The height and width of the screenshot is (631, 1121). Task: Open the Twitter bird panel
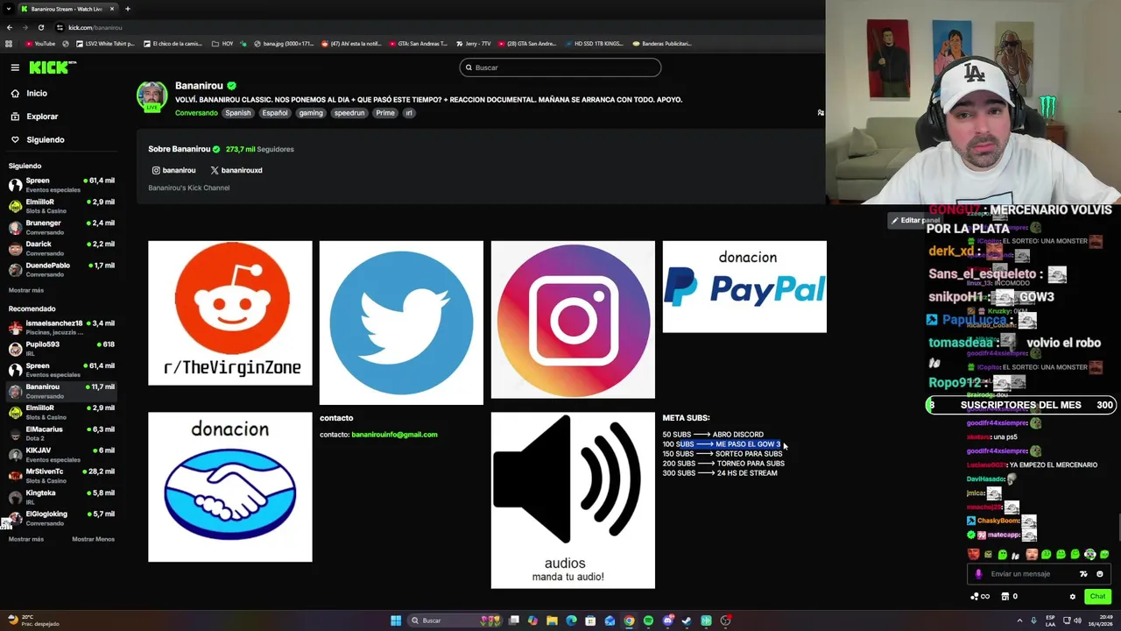click(401, 323)
